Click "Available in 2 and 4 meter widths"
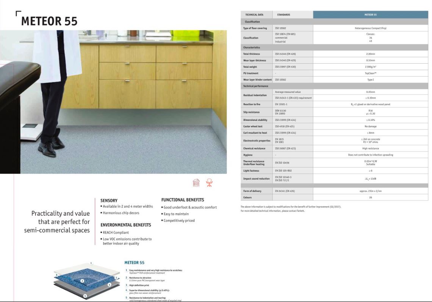Image resolution: width=432 pixels, height=302 pixels. (128, 207)
